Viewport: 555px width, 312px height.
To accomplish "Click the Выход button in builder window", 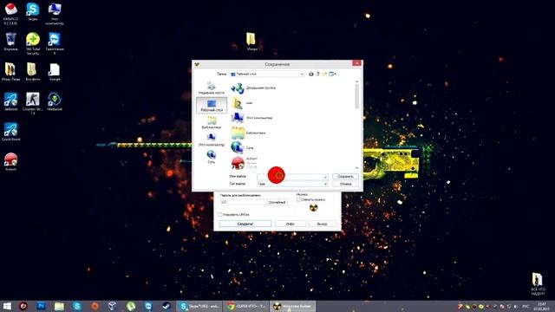I will [x=322, y=224].
